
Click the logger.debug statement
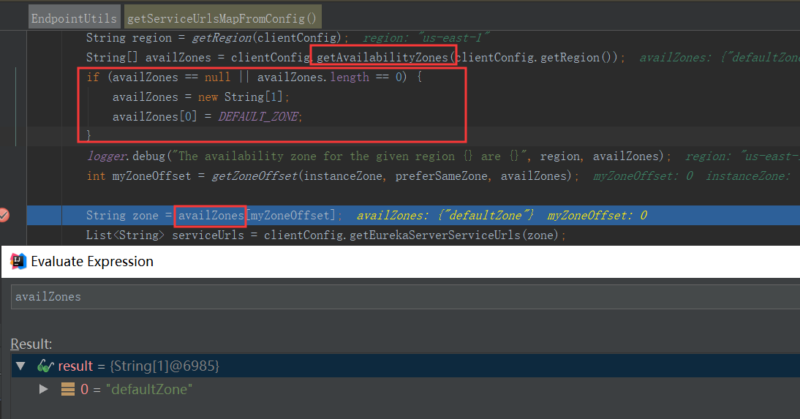coord(379,156)
